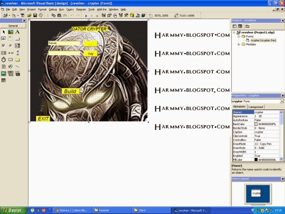
Task: Expand the Modules folder node
Action: pyautogui.click(x=238, y=44)
